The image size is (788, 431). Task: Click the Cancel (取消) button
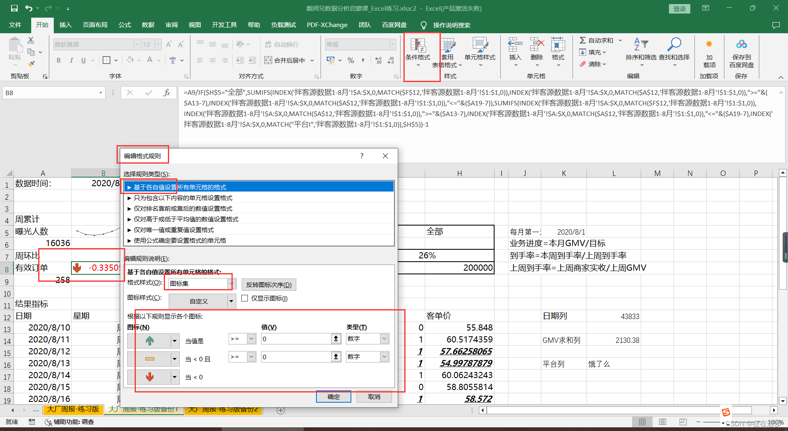(374, 397)
